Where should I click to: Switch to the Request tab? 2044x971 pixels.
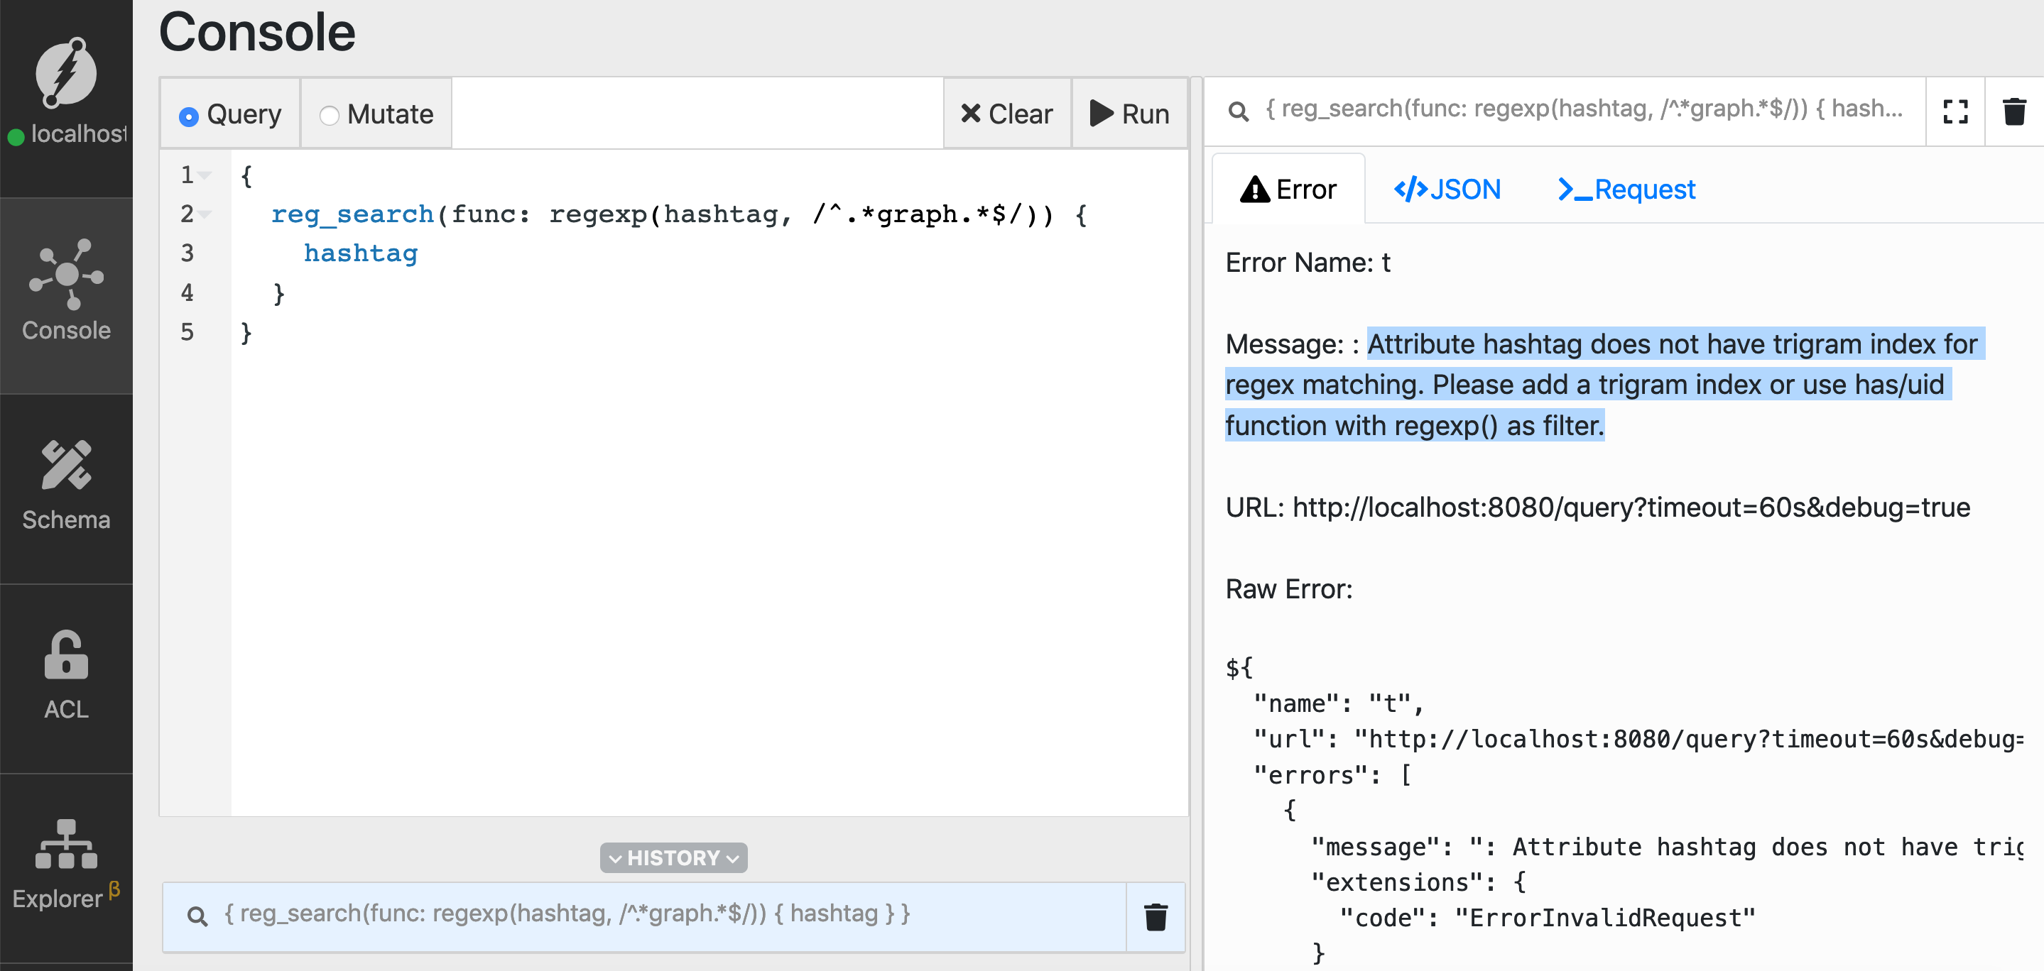[x=1626, y=190]
